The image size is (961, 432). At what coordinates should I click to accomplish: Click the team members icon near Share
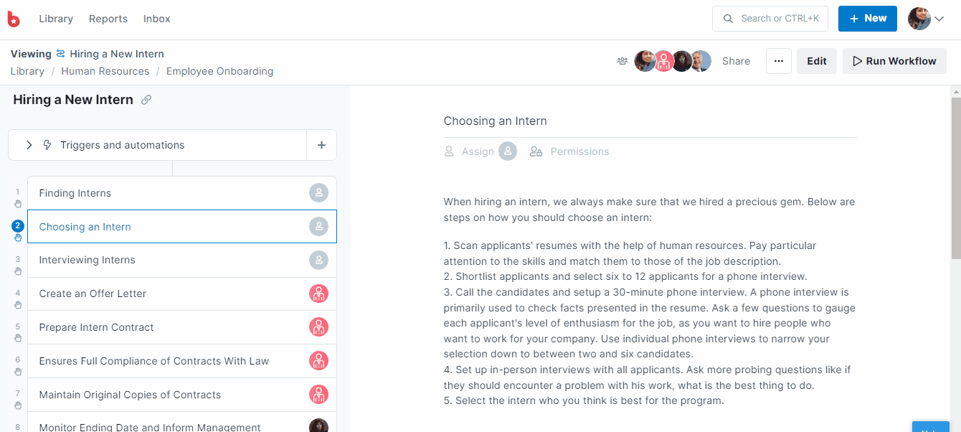point(622,61)
